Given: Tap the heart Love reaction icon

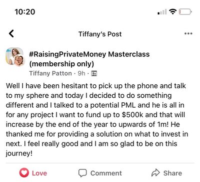Looking at the screenshot, I should (x=24, y=173).
